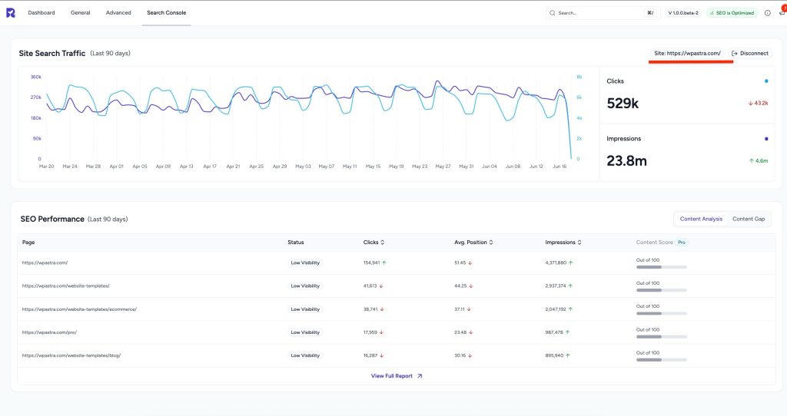787x416 pixels.
Task: Sort table by Clicks column arrows
Action: (x=383, y=243)
